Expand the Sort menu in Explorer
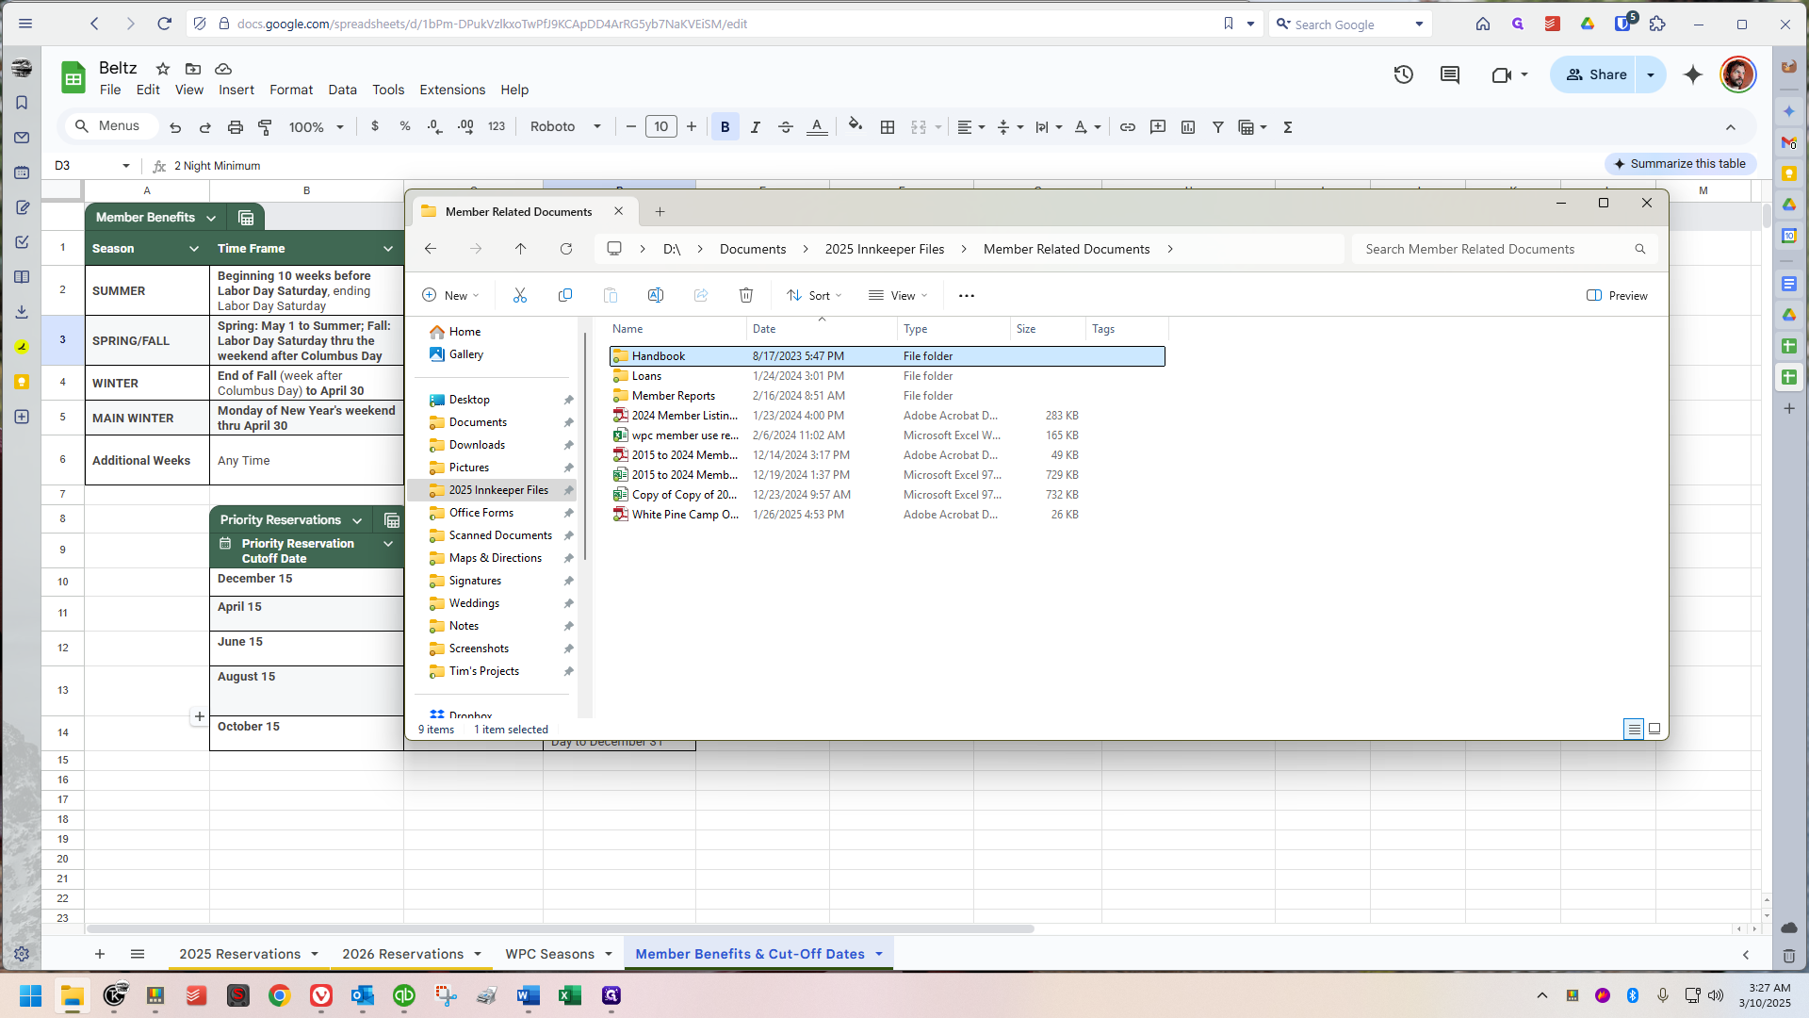Image resolution: width=1809 pixels, height=1018 pixels. point(814,296)
